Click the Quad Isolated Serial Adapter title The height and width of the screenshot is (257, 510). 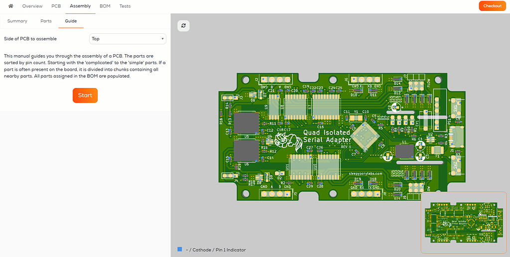pos(327,136)
